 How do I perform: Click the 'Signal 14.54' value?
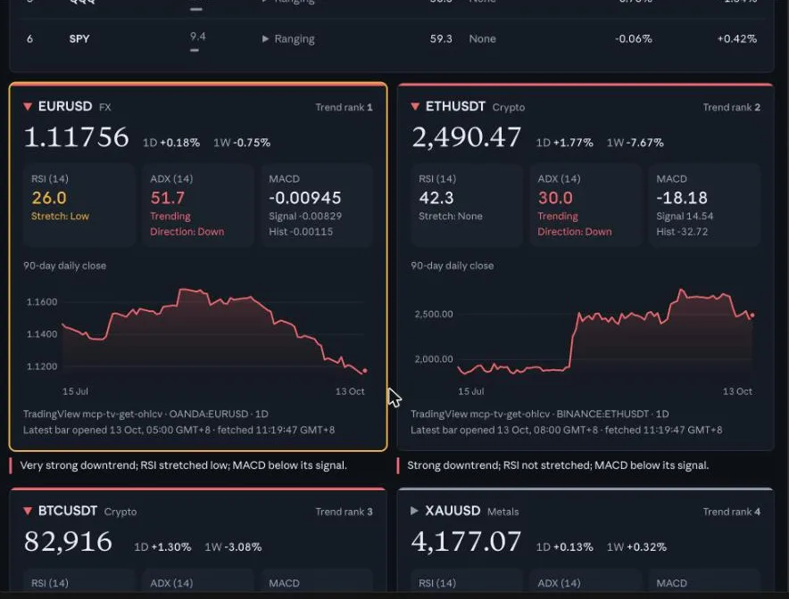[x=685, y=216]
